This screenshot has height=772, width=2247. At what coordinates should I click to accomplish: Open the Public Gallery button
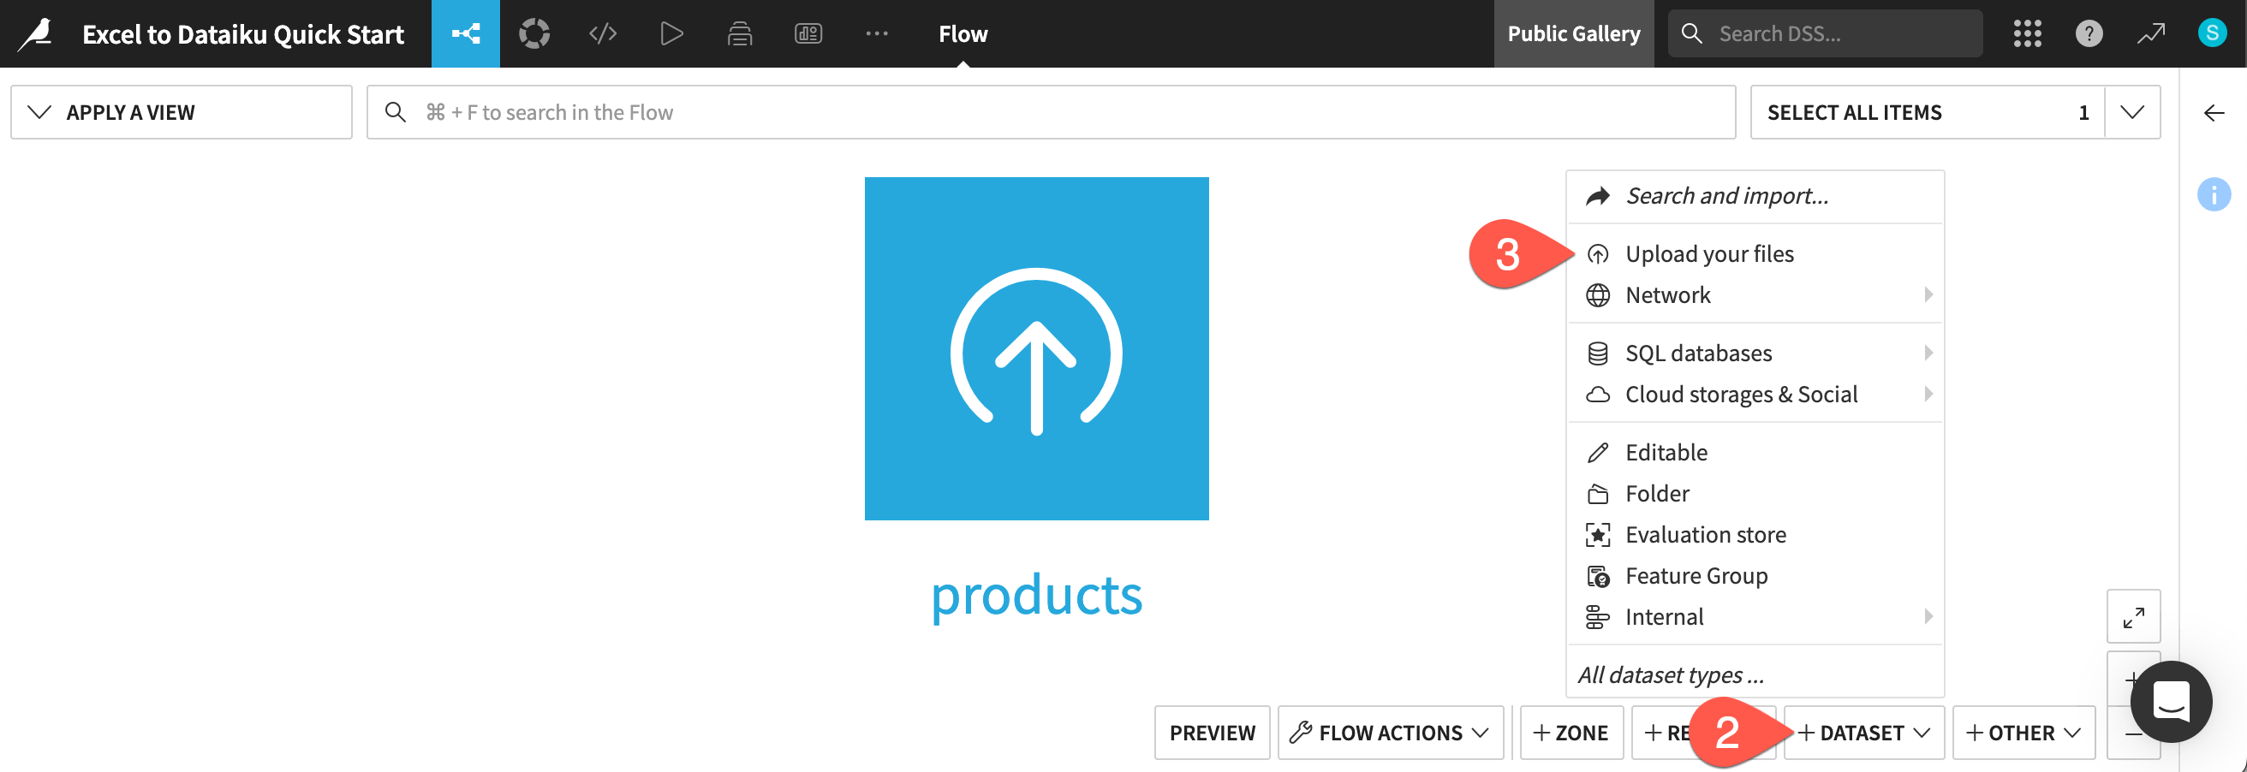pyautogui.click(x=1574, y=34)
